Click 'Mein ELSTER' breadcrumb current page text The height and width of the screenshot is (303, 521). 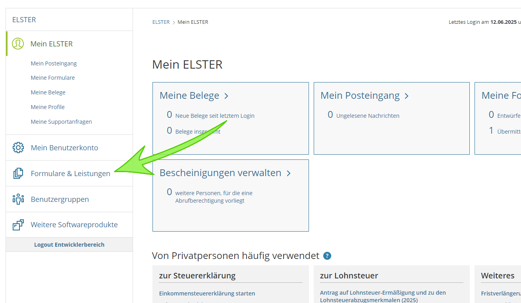click(x=193, y=22)
